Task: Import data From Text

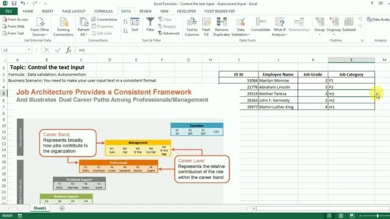Action: (x=13, y=33)
